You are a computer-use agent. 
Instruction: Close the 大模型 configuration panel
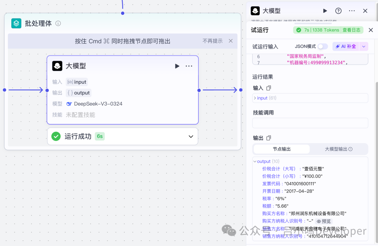pos(365,11)
